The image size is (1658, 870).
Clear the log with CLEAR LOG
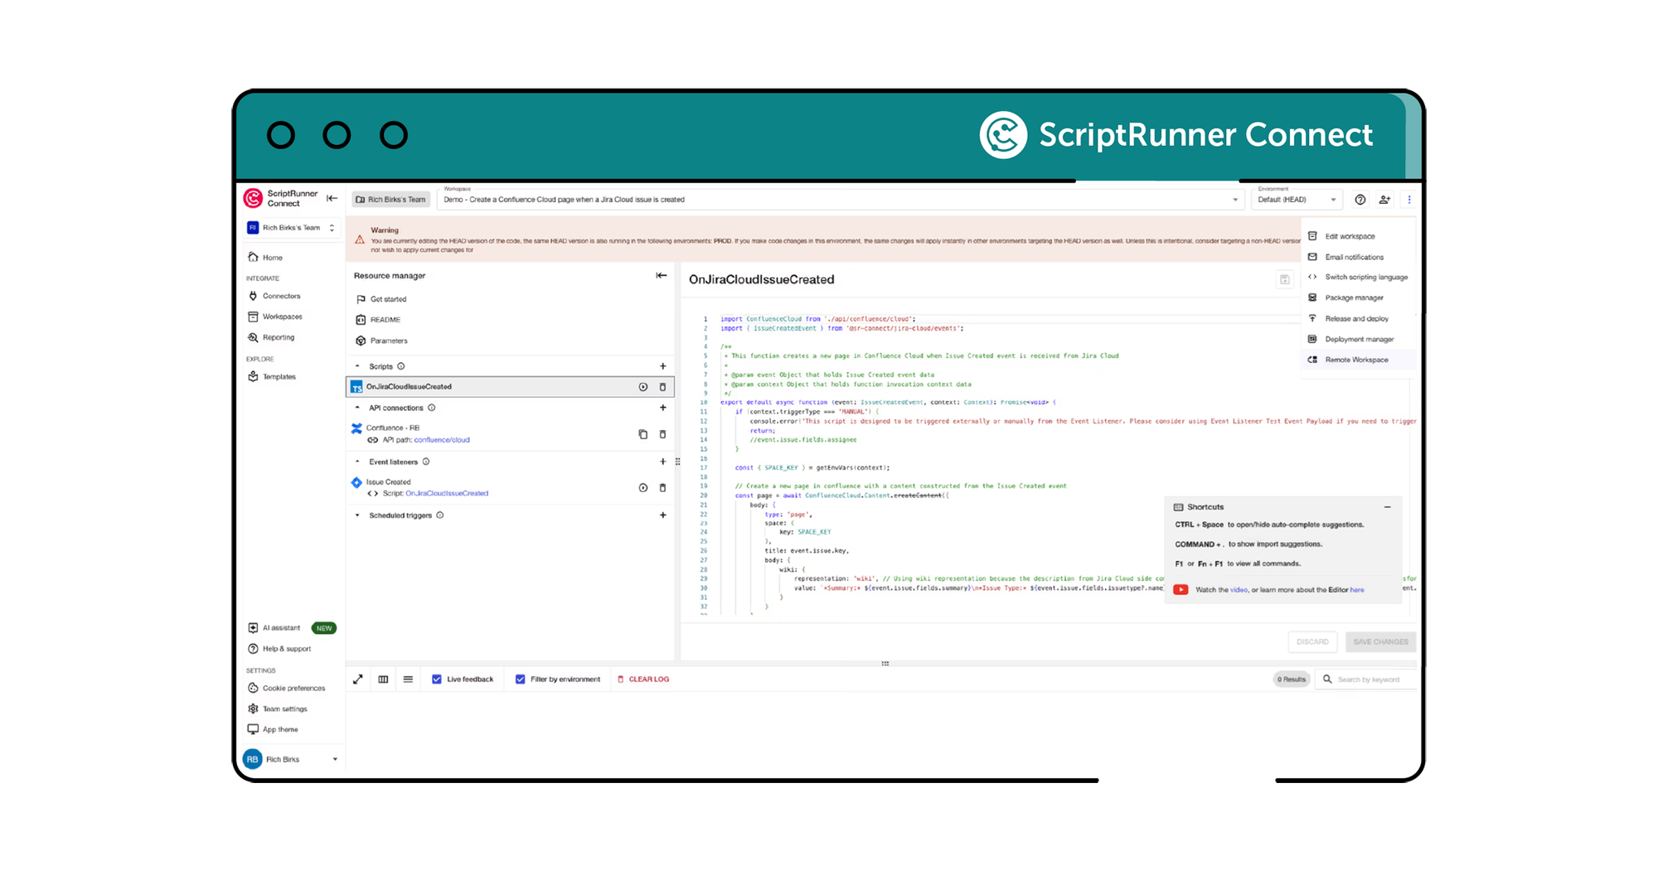coord(643,679)
